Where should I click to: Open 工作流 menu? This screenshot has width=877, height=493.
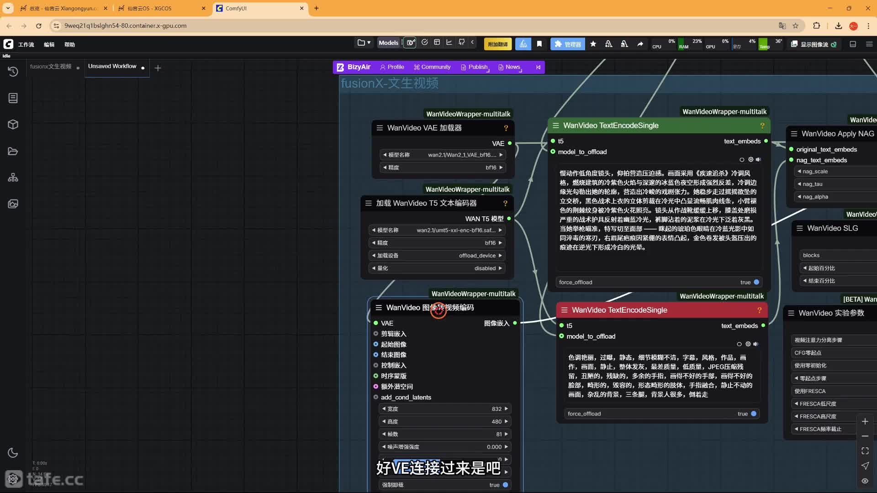[x=26, y=44]
